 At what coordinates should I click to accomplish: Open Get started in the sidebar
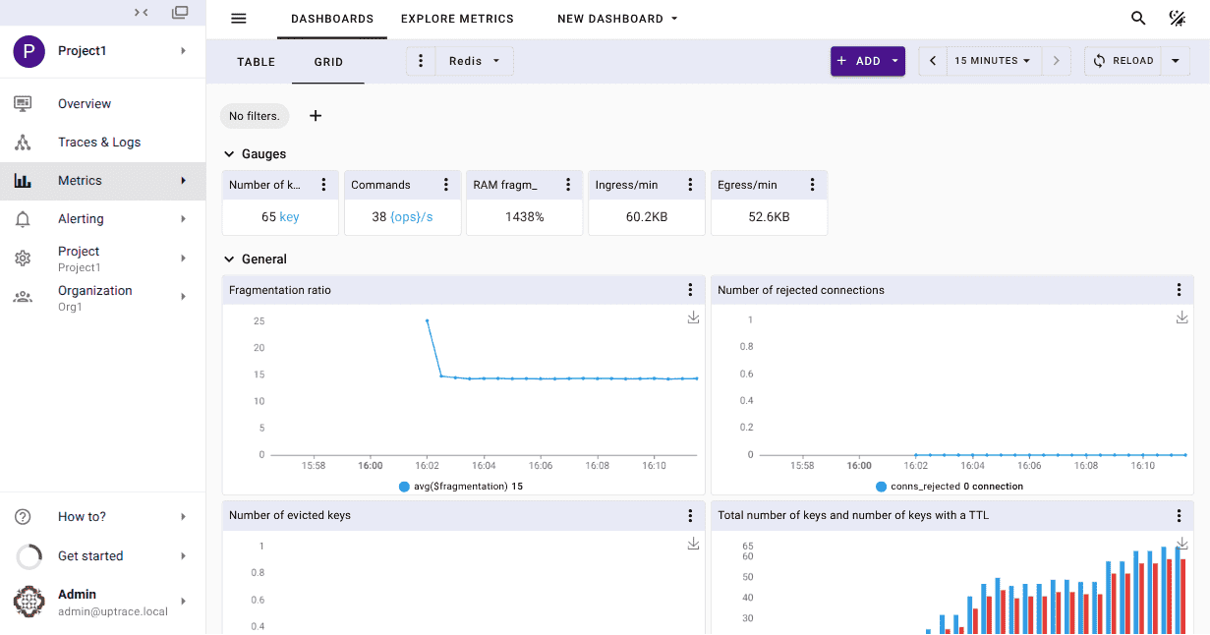point(102,556)
